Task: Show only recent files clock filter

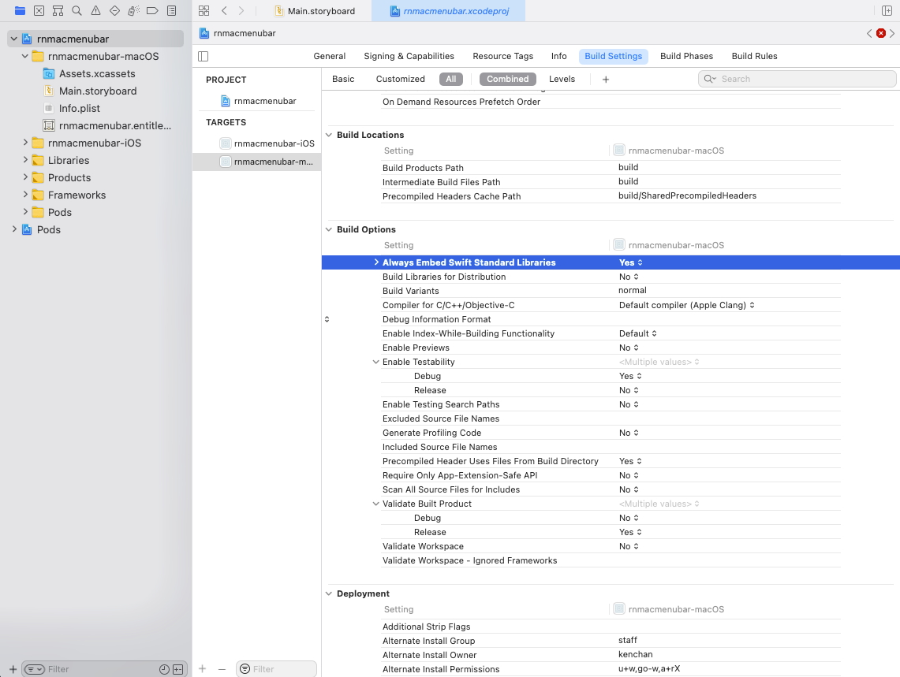Action: 164,669
